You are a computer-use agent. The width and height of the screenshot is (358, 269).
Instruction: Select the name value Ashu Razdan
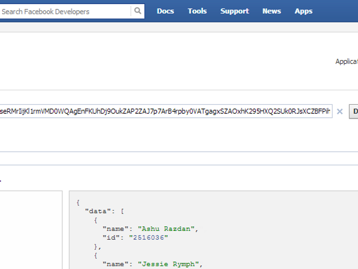[168, 228]
